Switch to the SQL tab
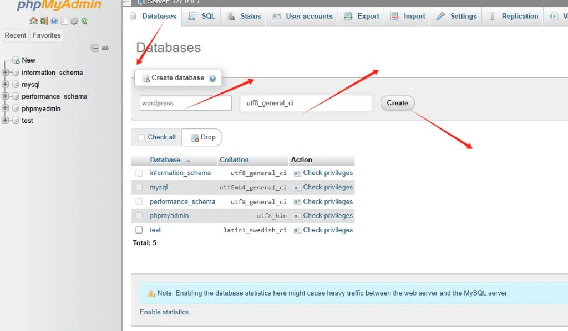Viewport: 568px width, 331px height. click(x=202, y=17)
